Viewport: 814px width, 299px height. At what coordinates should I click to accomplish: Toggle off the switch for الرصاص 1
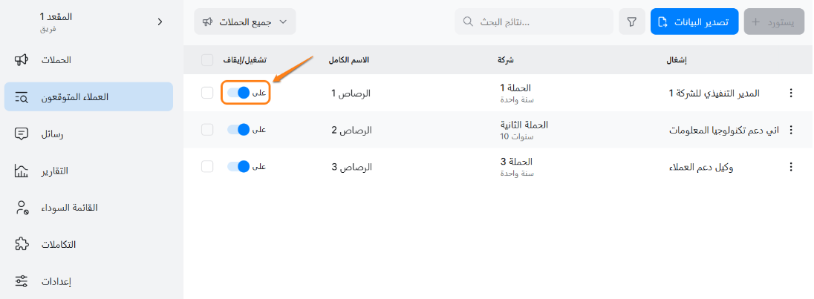point(239,93)
